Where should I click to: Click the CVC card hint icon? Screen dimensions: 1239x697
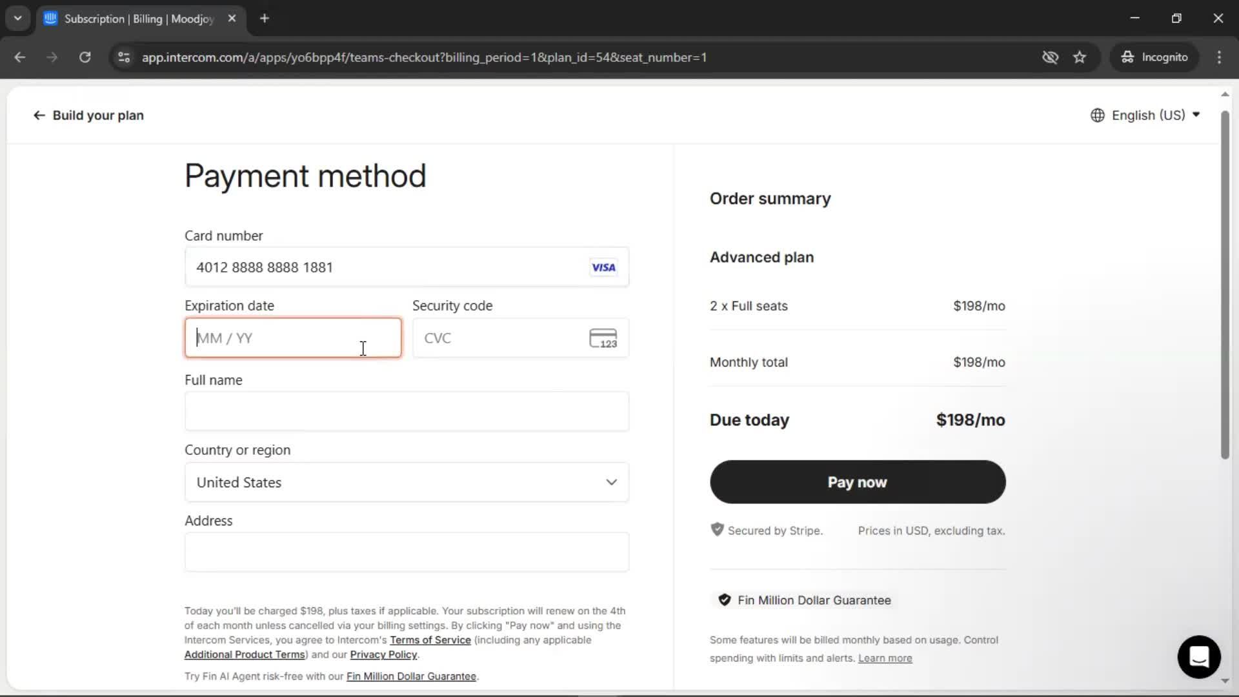[603, 338]
